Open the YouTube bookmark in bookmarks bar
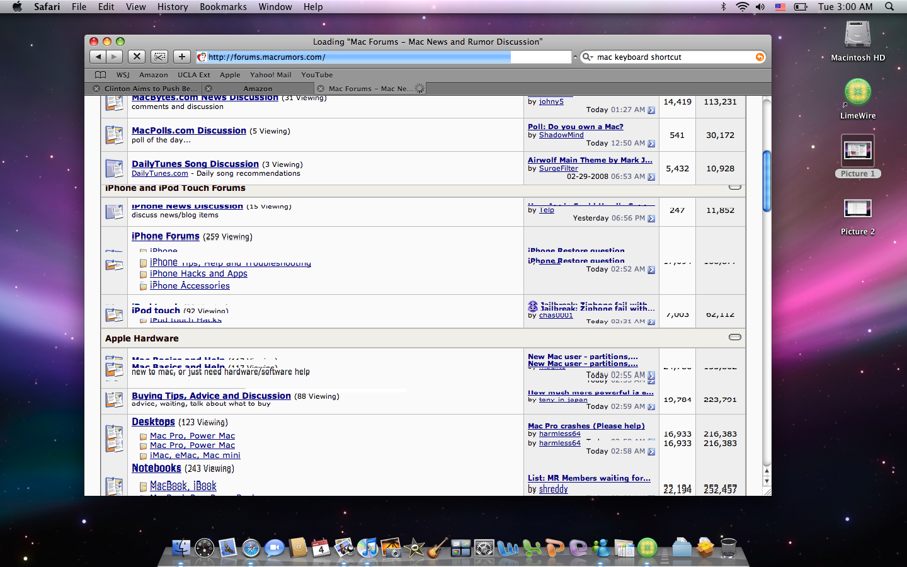 pos(317,75)
